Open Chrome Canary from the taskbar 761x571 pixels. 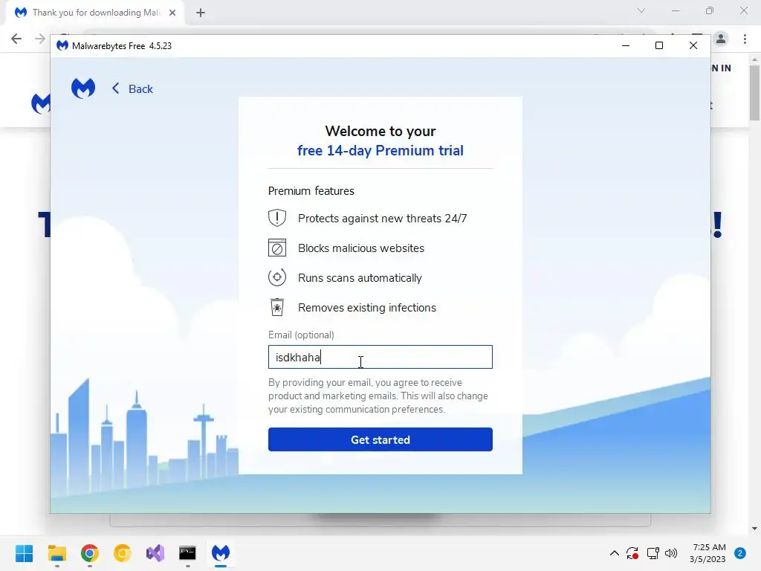click(x=123, y=553)
